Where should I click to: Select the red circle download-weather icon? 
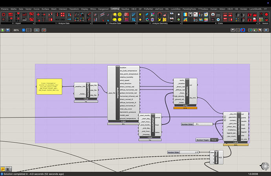coord(4,15)
